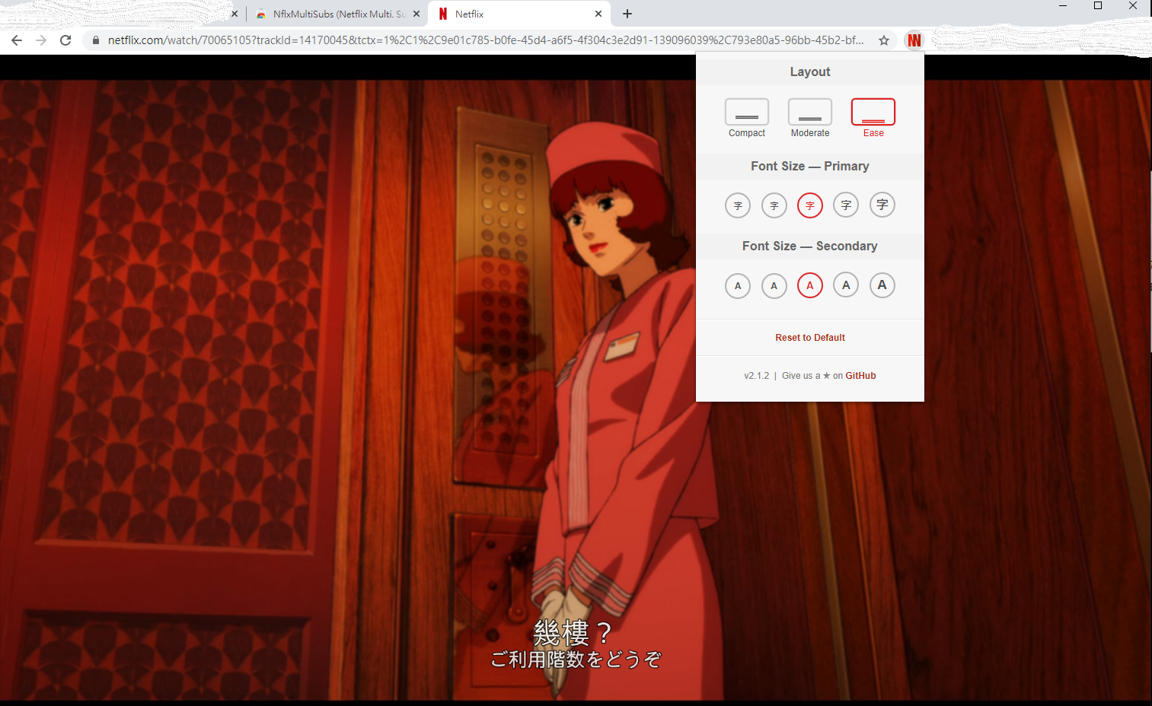Close the Netflix tab
1152x706 pixels.
click(598, 14)
